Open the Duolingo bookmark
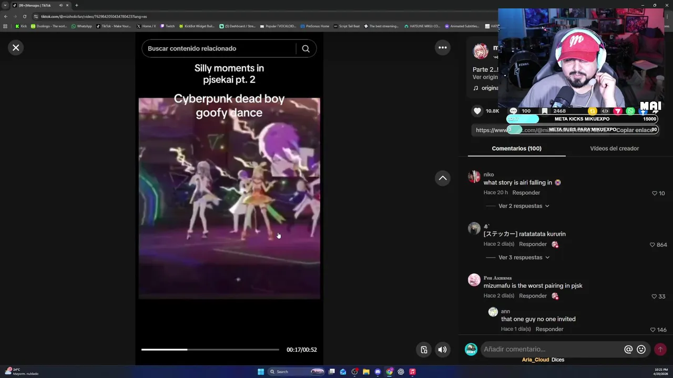This screenshot has width=673, height=378. tap(48, 26)
